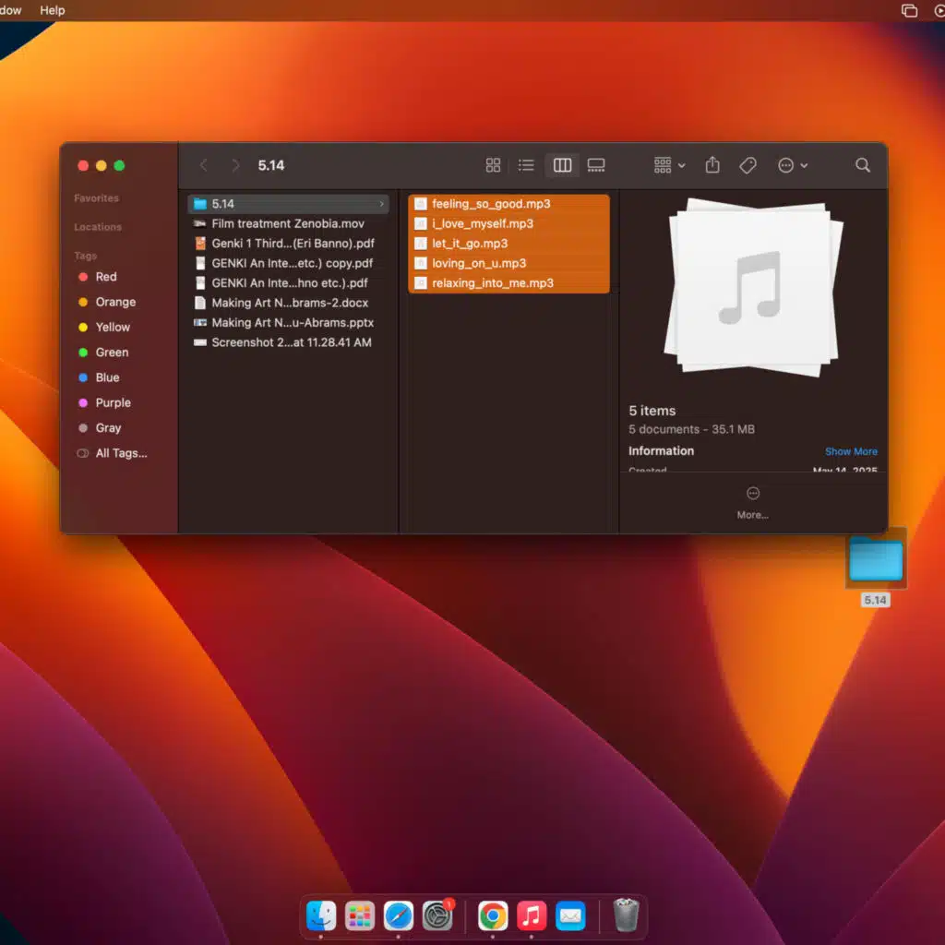
Task: Zoom the Finder window with green button
Action: point(119,166)
